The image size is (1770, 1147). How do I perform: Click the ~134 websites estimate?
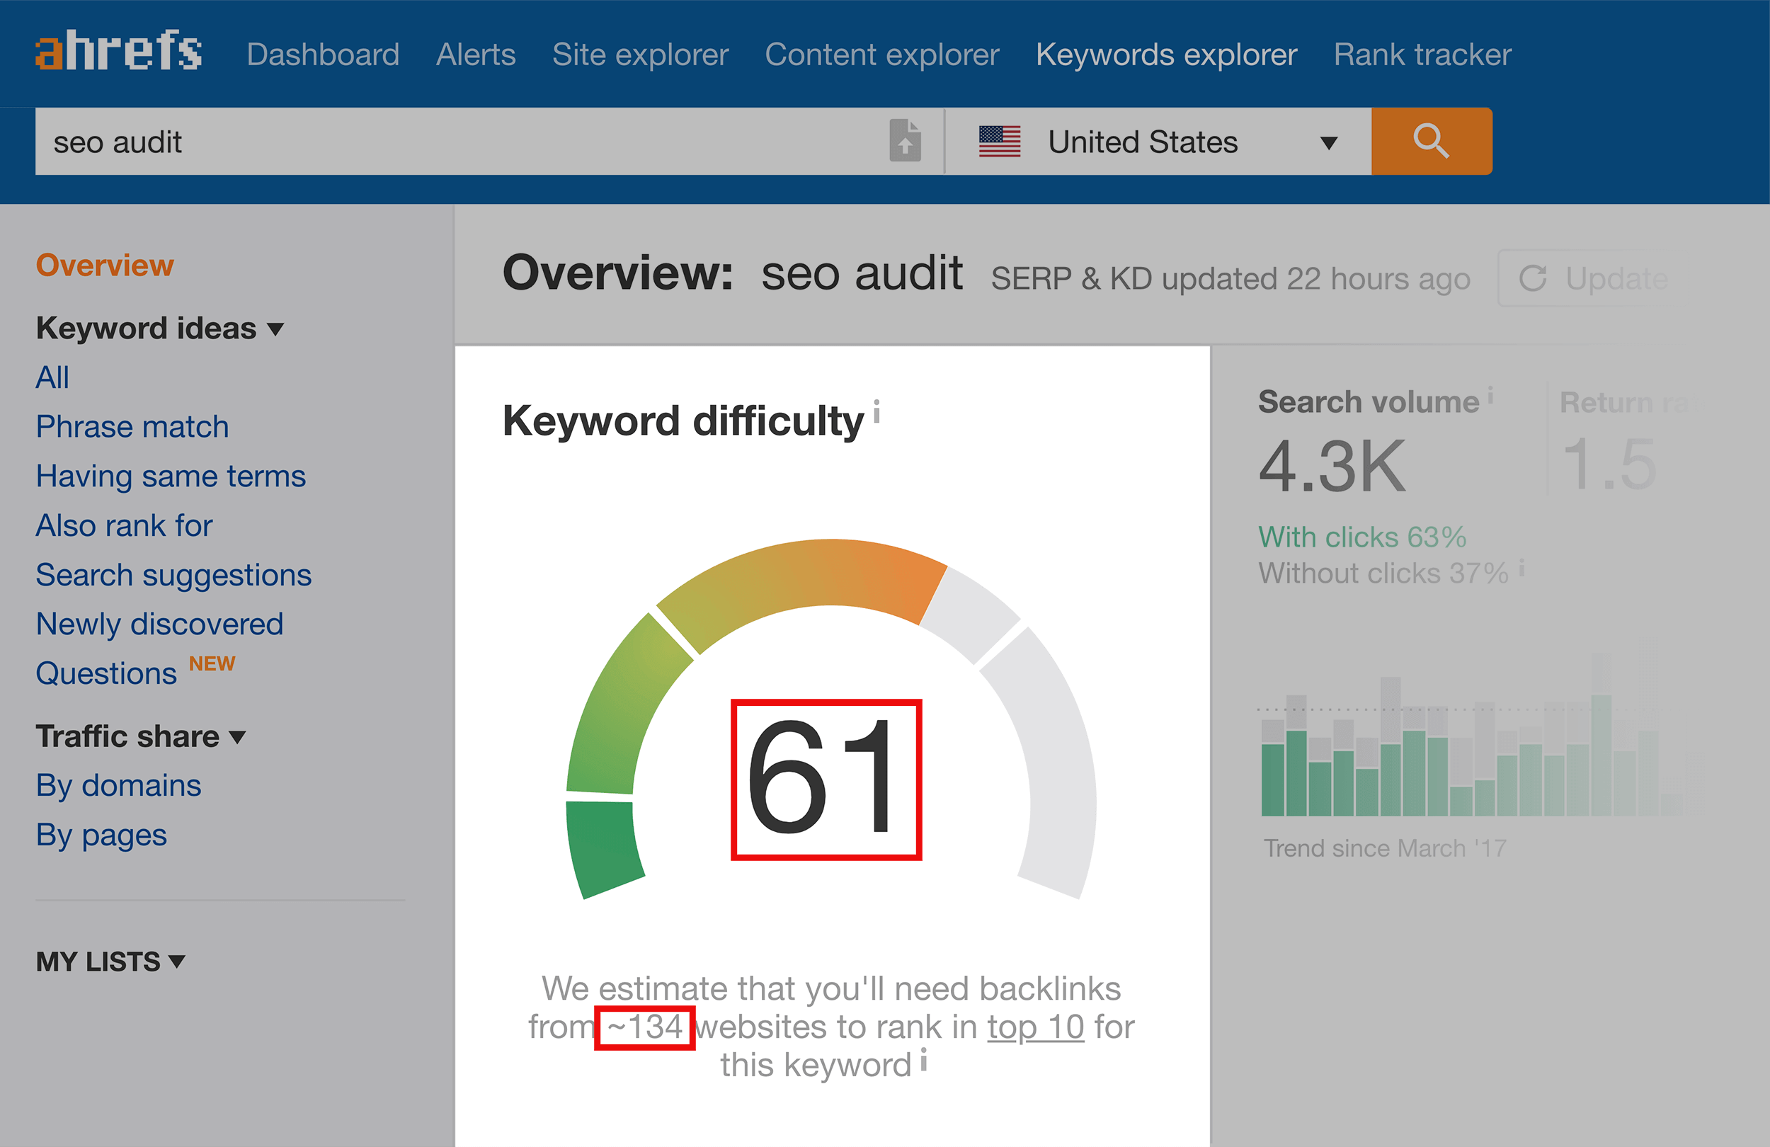tap(645, 1027)
